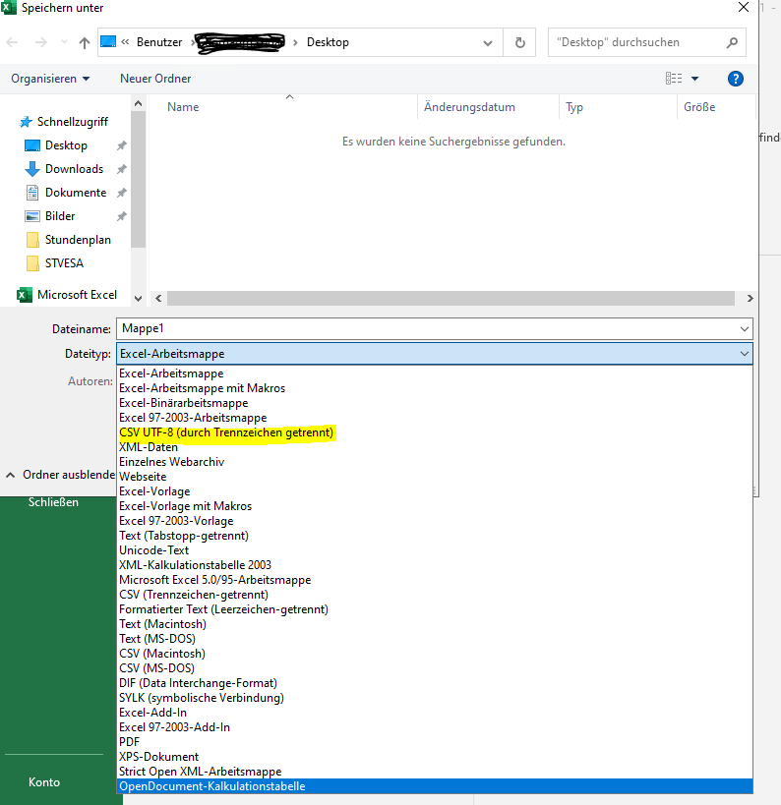
Task: Open recent locations dropdown arrow
Action: coord(64,42)
